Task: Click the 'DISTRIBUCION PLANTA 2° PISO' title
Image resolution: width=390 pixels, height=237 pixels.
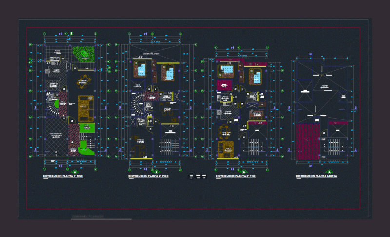Action: [x=148, y=176]
